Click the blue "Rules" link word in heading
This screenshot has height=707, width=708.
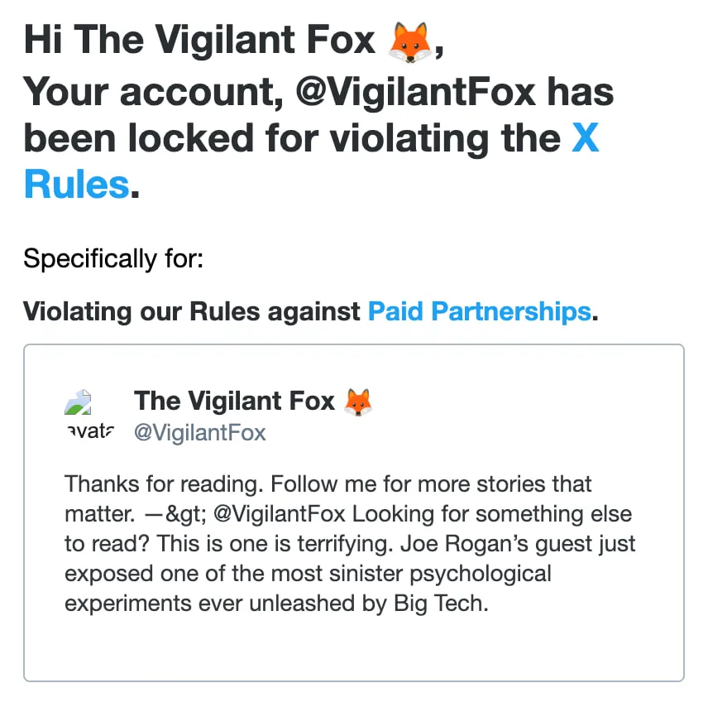[x=77, y=183]
